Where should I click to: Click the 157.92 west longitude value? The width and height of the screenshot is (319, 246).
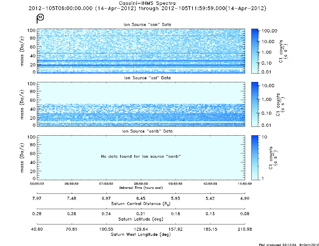(x=175, y=229)
